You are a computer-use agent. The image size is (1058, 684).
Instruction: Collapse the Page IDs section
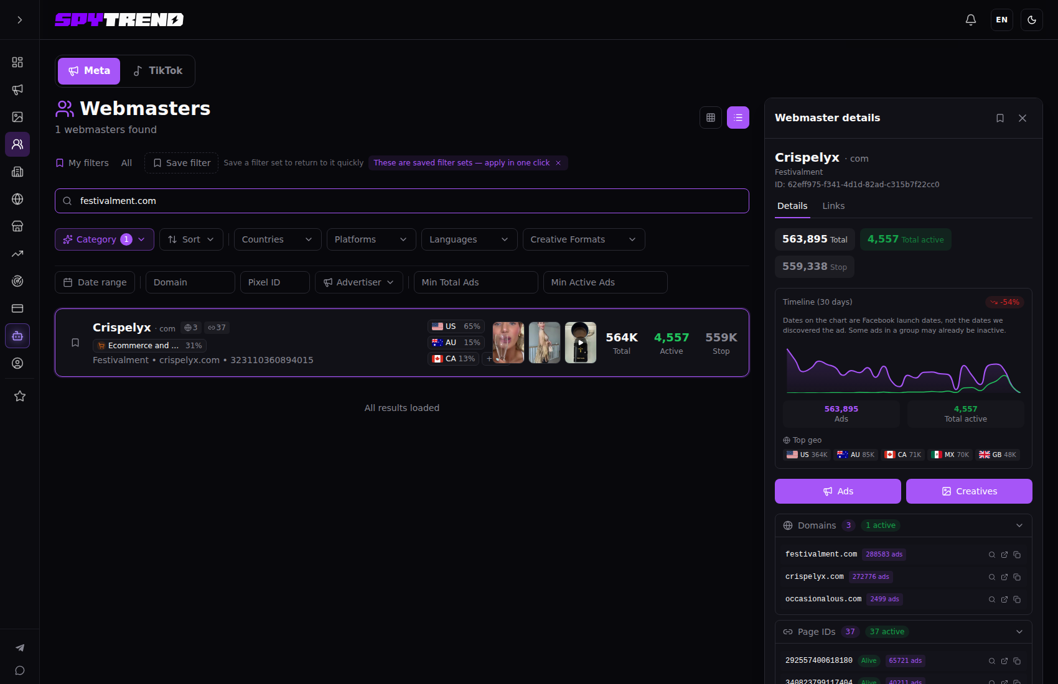pos(1019,632)
